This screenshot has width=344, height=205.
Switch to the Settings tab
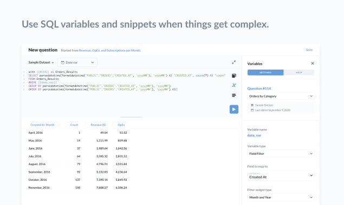coord(265,72)
